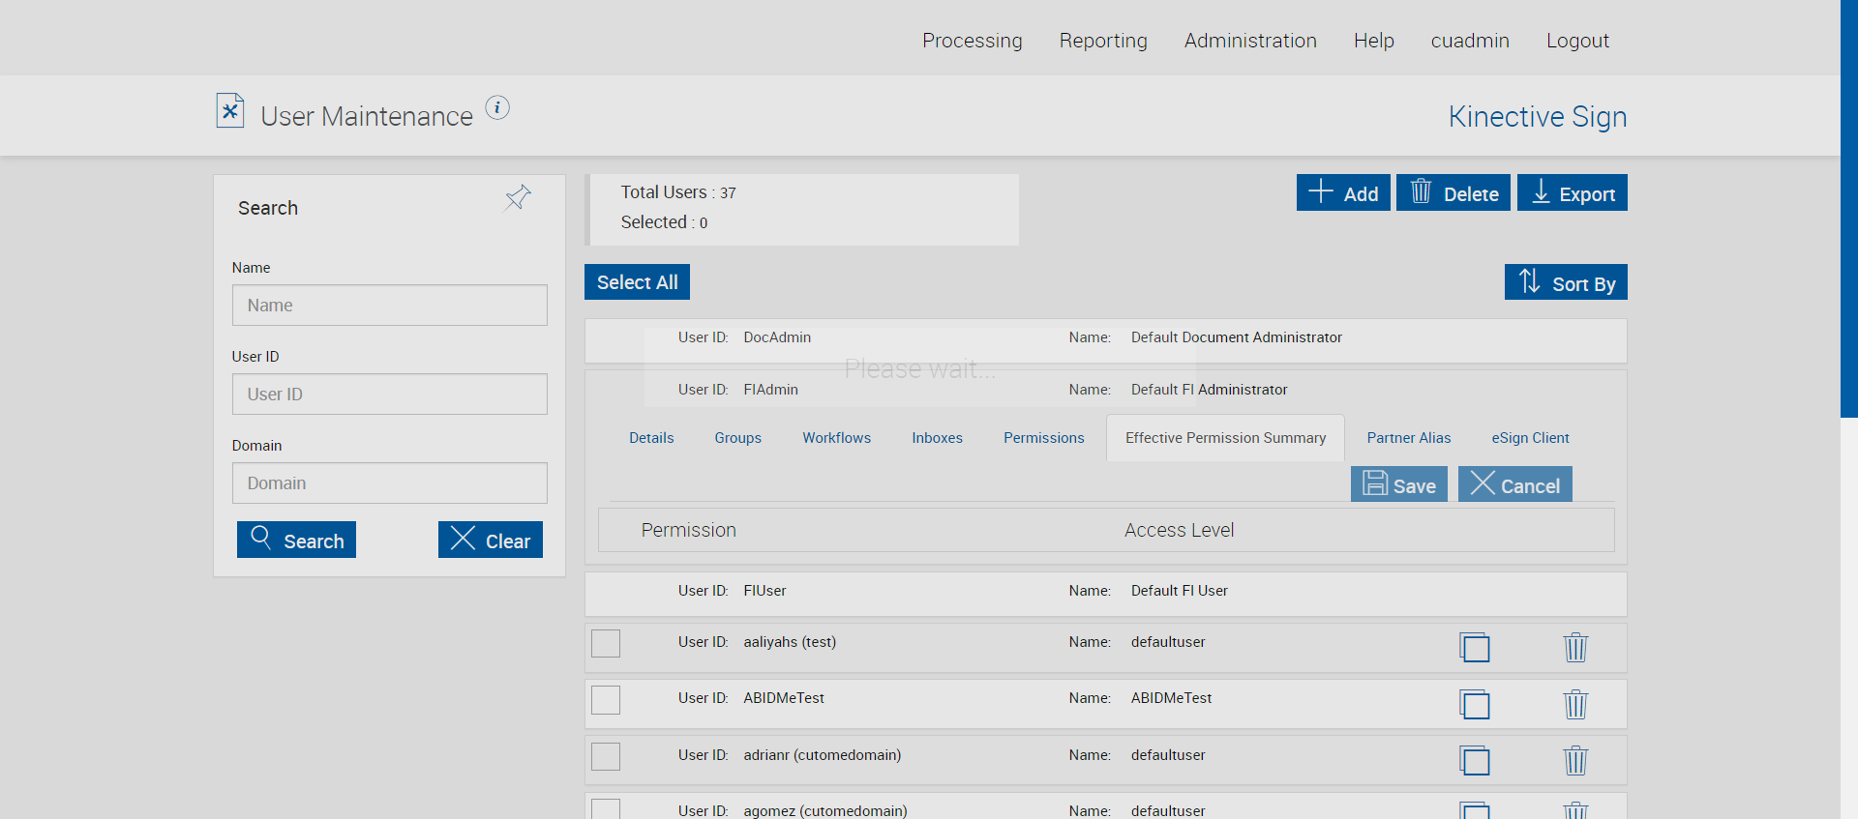This screenshot has height=819, width=1858.
Task: Select the adrianr (cutomedomain) checkbox
Action: tap(606, 756)
